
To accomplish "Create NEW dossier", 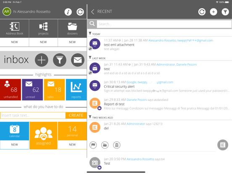I will click(72, 42).
